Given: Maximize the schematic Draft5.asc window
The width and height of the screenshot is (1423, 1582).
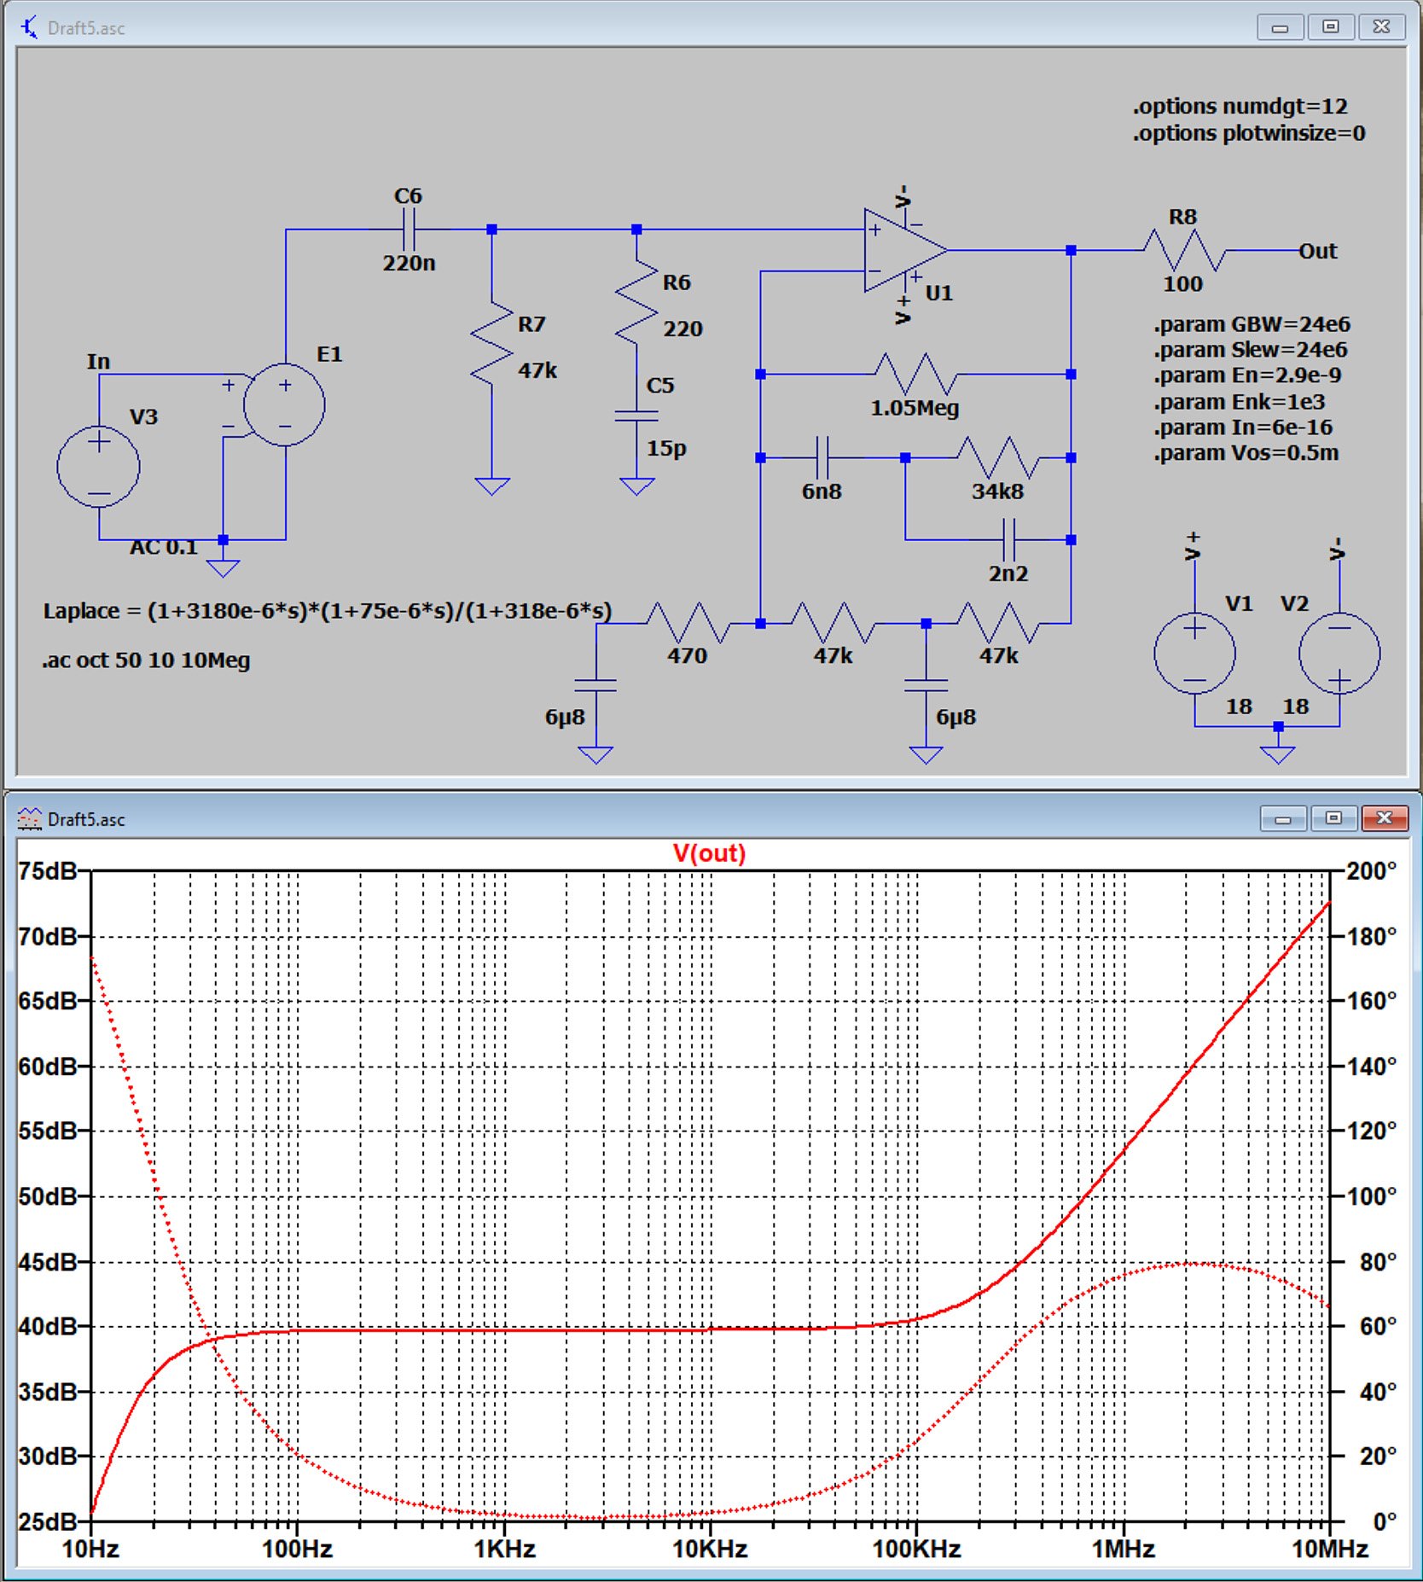Looking at the screenshot, I should click(1331, 27).
